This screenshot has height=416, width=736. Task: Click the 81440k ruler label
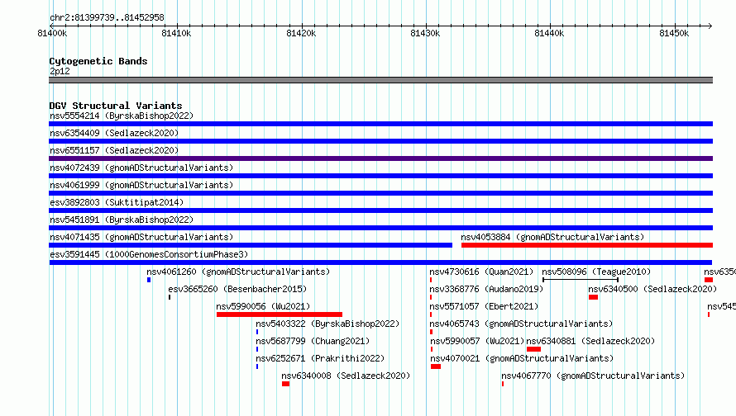coord(549,33)
